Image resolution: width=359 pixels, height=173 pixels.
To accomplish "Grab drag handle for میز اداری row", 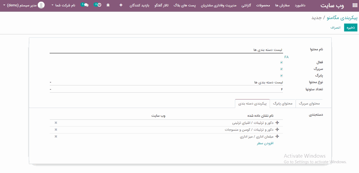I will (x=277, y=137).
